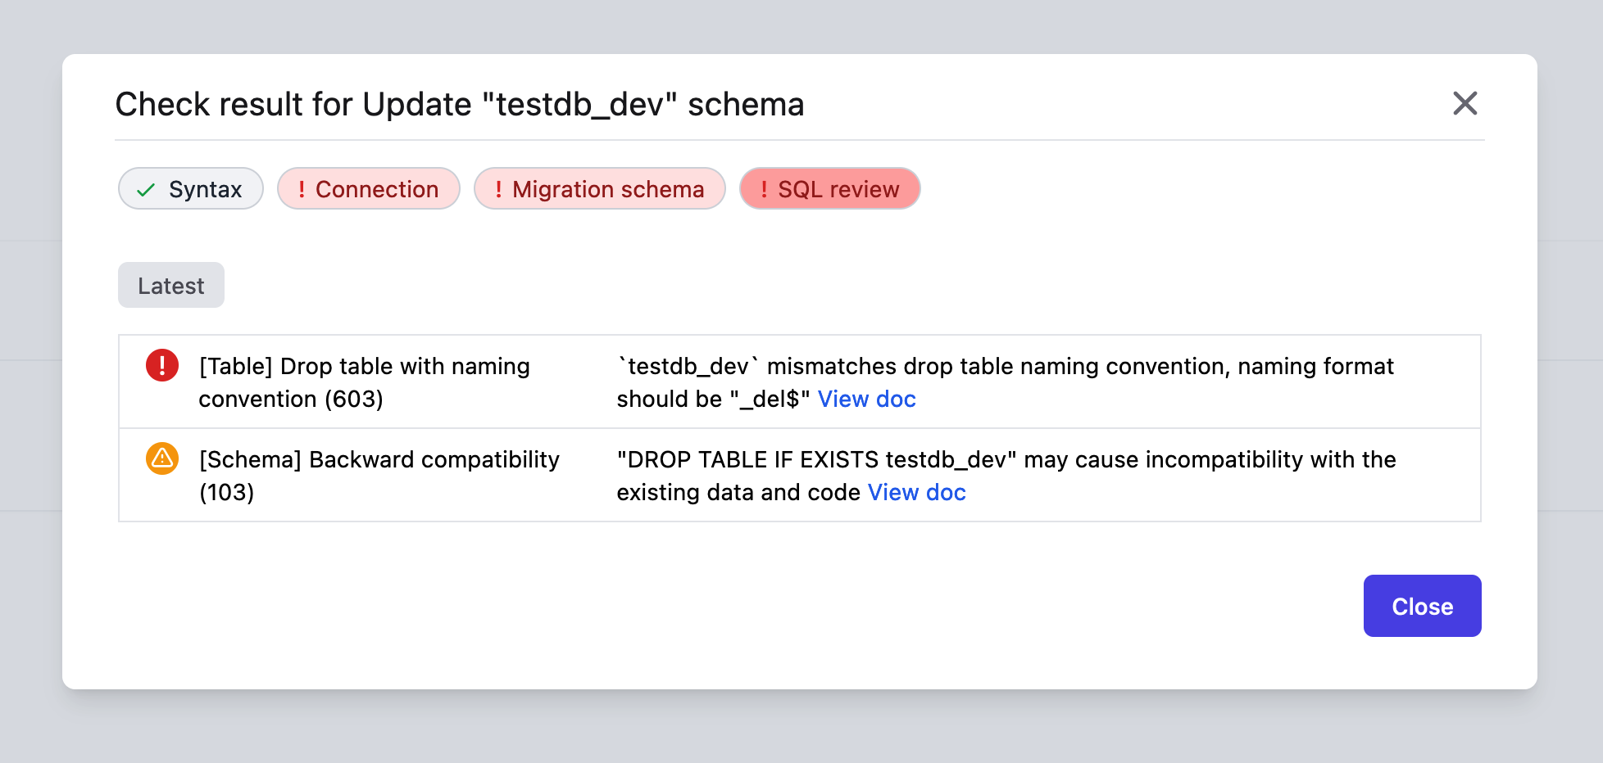Image resolution: width=1603 pixels, height=763 pixels.
Task: Toggle the Migration schema check filter
Action: coord(599,189)
